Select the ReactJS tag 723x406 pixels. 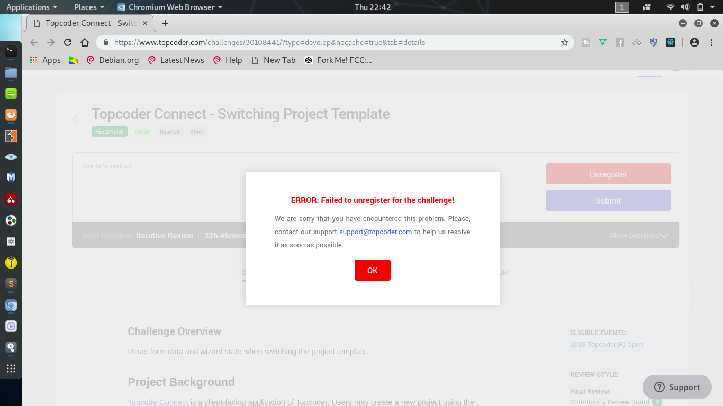(x=170, y=132)
